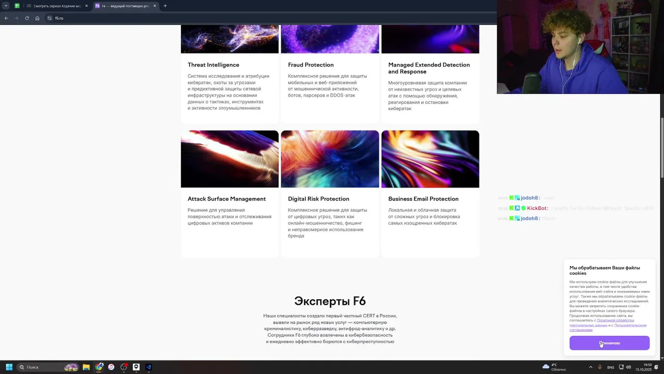Open a new browser tab
Screen dimensions: 664x374
tap(165, 6)
